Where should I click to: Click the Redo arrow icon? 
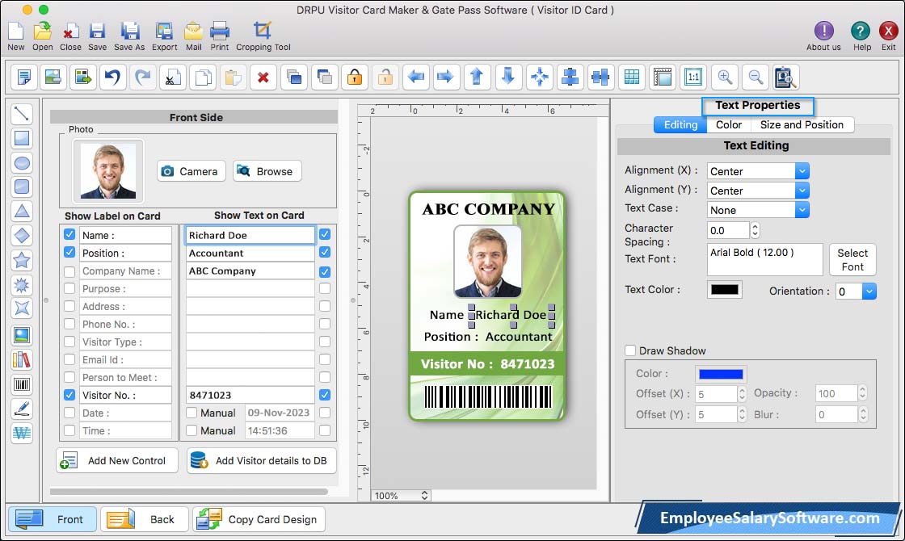(143, 77)
